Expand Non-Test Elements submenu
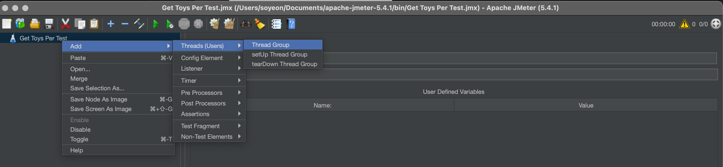 pyautogui.click(x=209, y=136)
